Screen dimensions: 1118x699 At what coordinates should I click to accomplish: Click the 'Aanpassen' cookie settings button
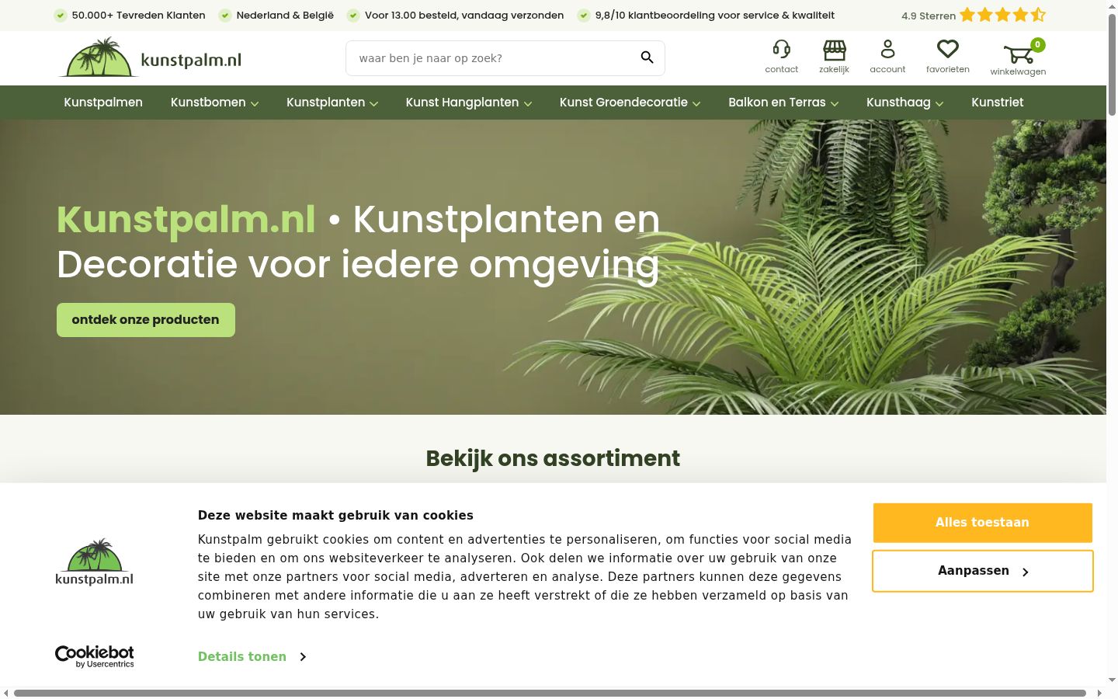click(x=982, y=571)
